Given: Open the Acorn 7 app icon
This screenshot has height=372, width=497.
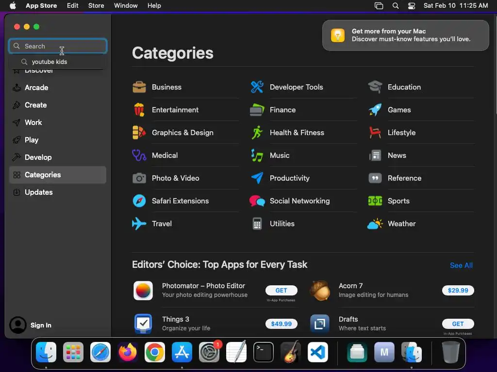Looking at the screenshot, I should (x=320, y=291).
